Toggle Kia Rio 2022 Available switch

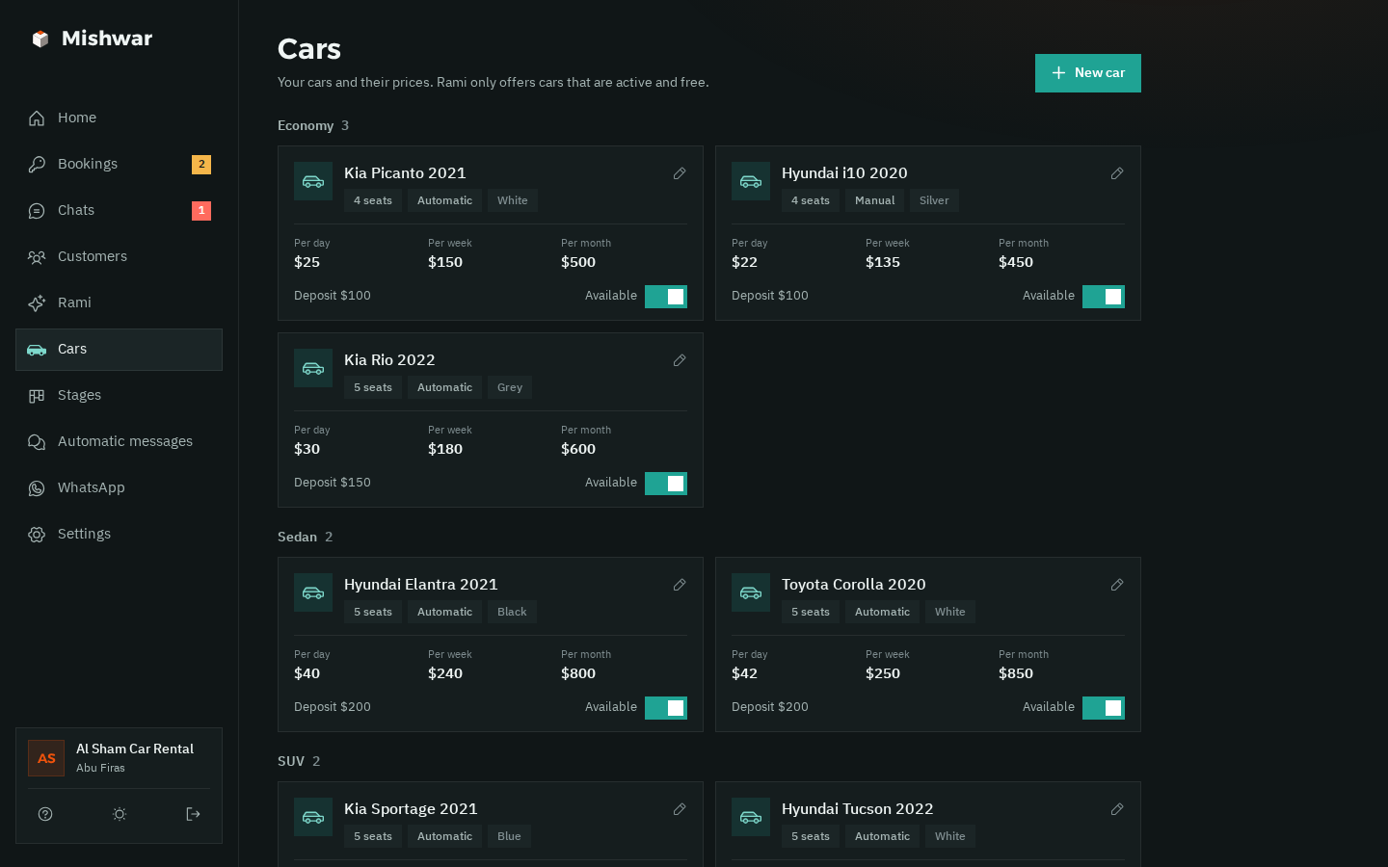[x=666, y=484]
